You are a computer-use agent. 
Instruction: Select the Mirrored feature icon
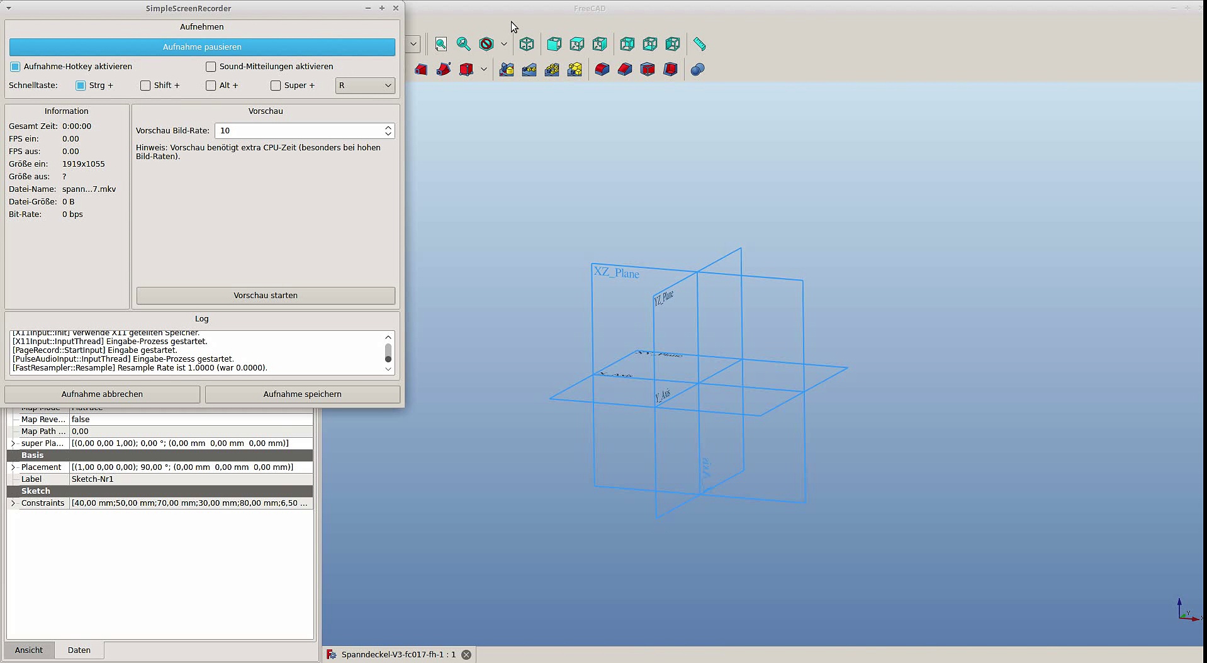click(x=507, y=69)
